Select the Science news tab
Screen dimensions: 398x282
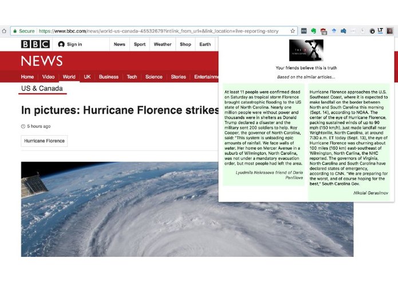154,76
